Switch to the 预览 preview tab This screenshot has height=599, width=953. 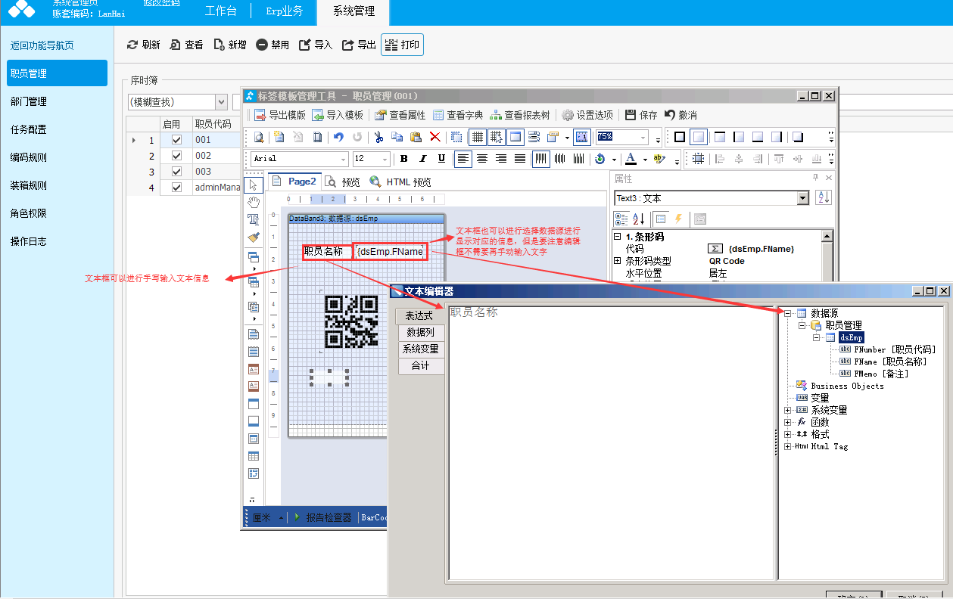[343, 182]
